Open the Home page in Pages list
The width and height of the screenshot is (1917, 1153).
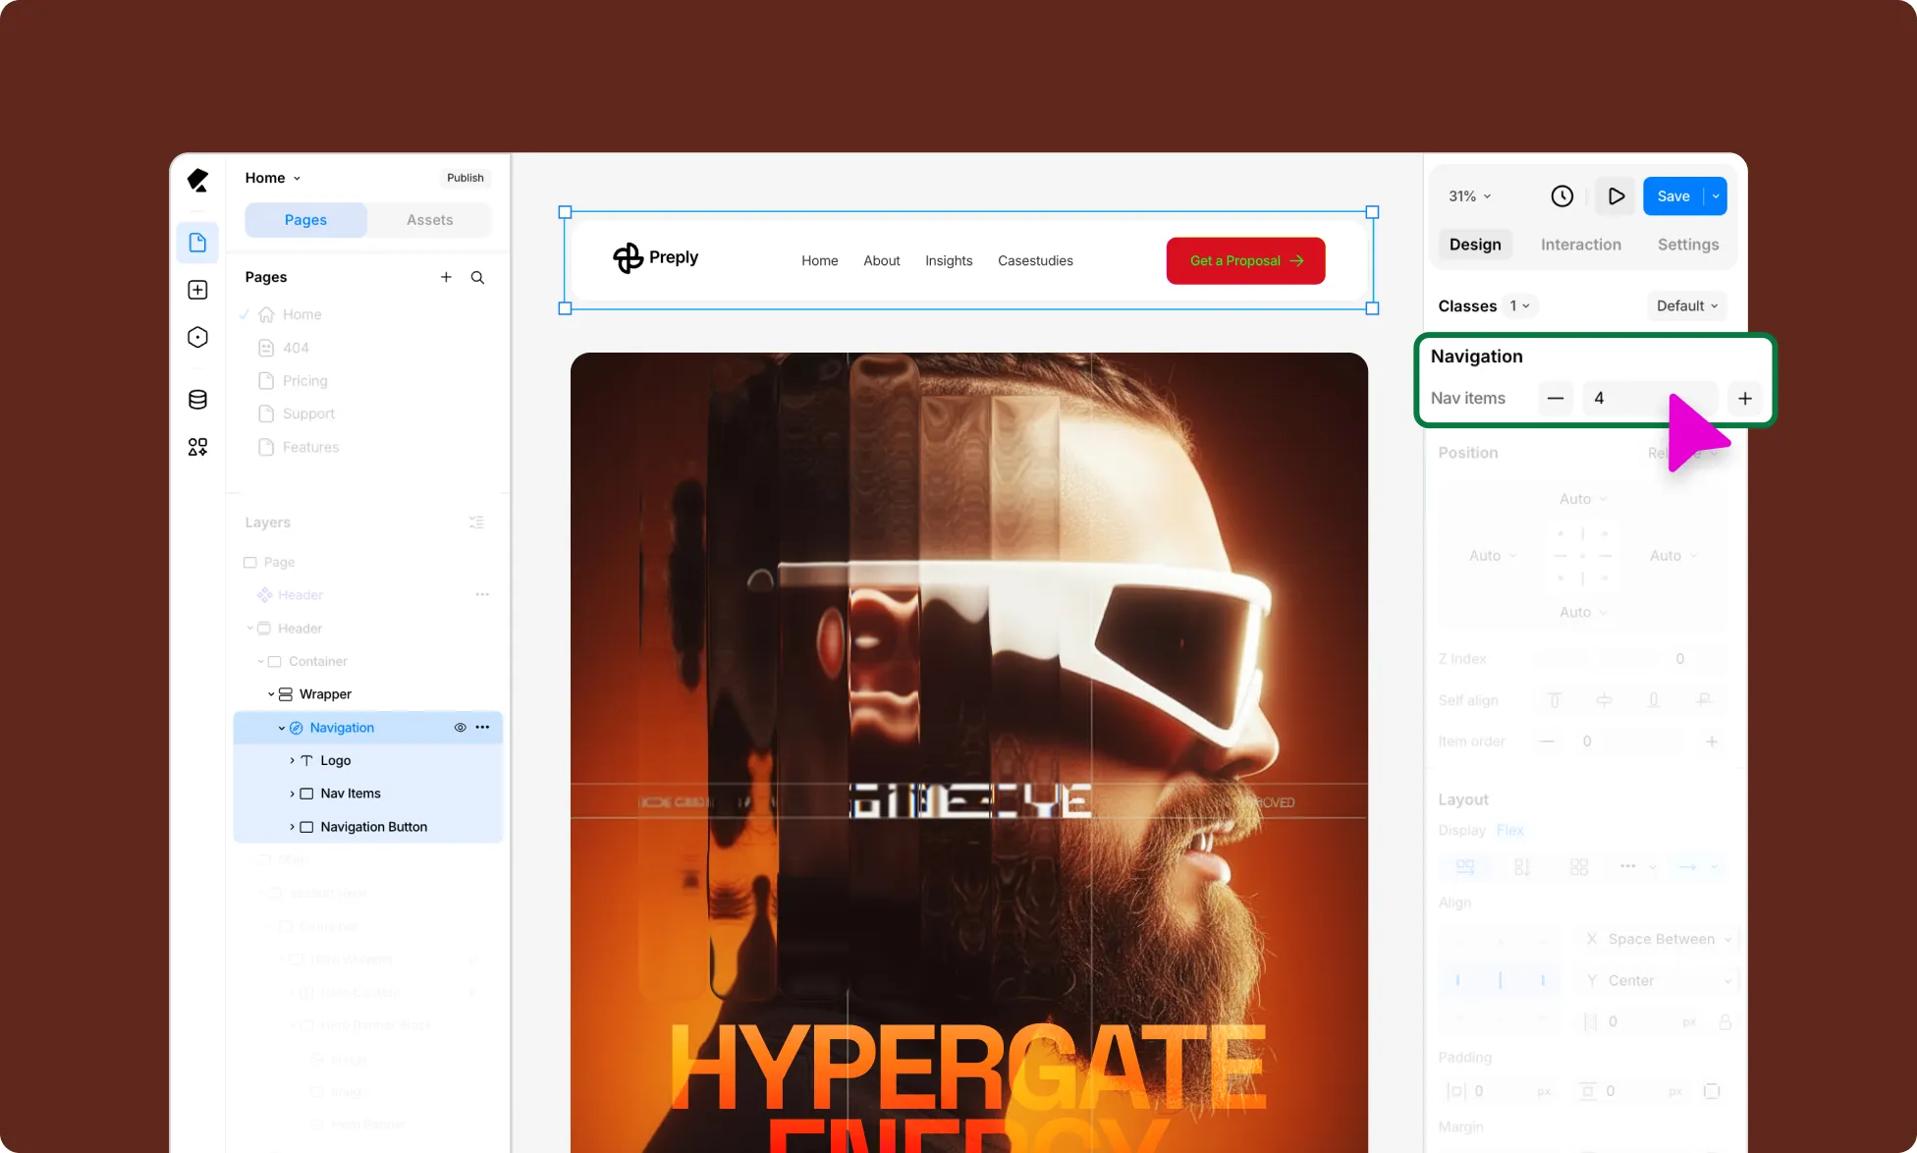pos(301,314)
